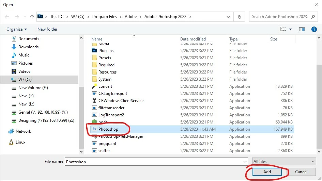Select the flitetranscoder application
Screen dimensions: 322x181
[x=111, y=108]
